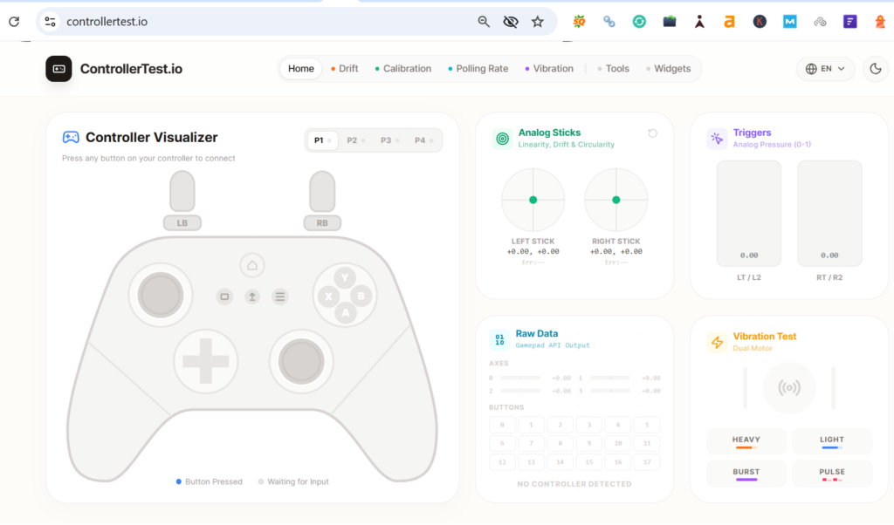Reset analog sticks with the refresh icon
The height and width of the screenshot is (525, 894).
pos(653,133)
